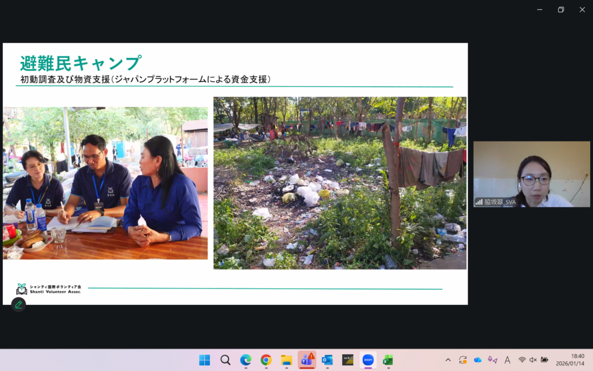593x371 pixels.
Task: Launch Outlook from the taskbar
Action: pyautogui.click(x=327, y=360)
